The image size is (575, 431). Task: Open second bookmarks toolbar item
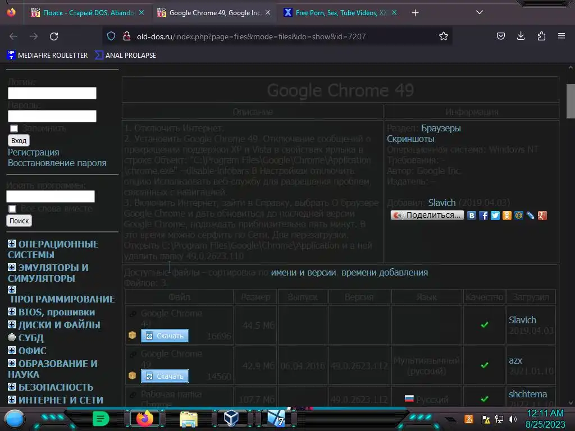coord(125,56)
